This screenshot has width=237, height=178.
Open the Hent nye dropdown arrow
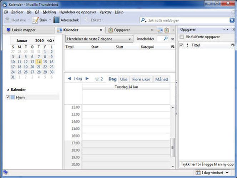coord(29,20)
